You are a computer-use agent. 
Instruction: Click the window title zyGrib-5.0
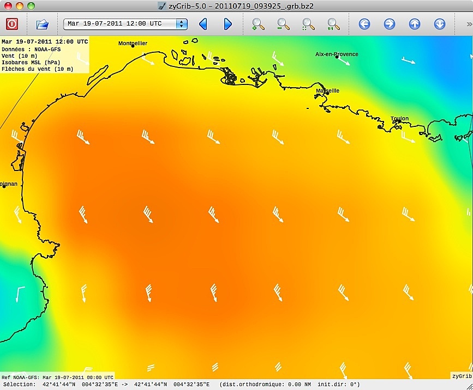click(241, 6)
